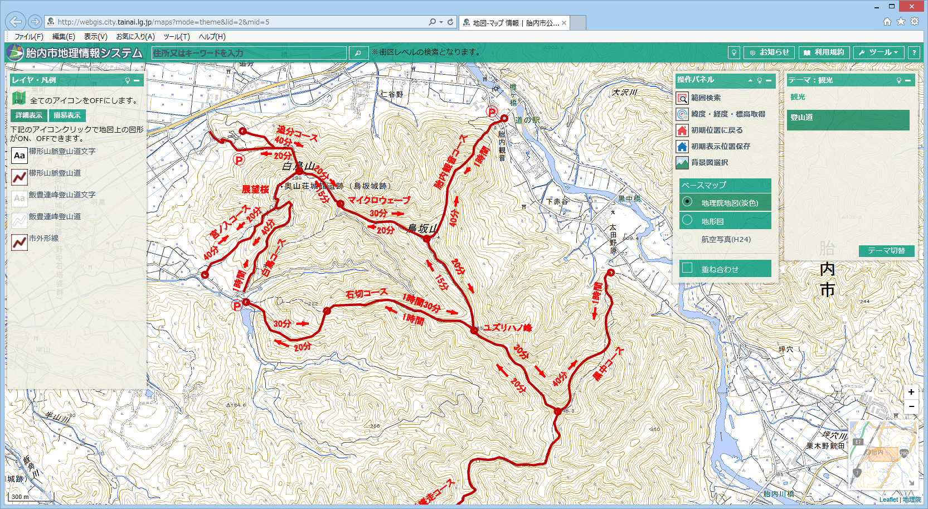
Task: Click lightbulb icon in 操作パネル header
Action: point(759,80)
